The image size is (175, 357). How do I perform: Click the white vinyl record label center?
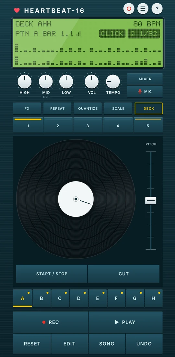point(76,199)
